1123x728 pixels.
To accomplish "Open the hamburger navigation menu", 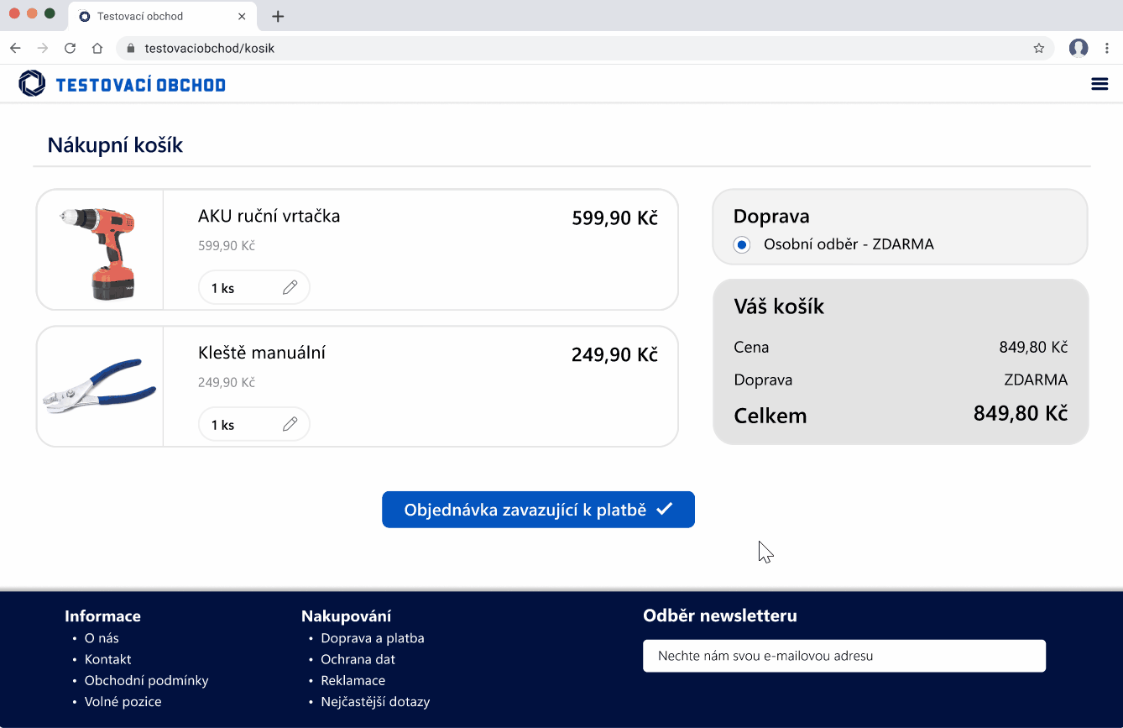I will click(1099, 83).
